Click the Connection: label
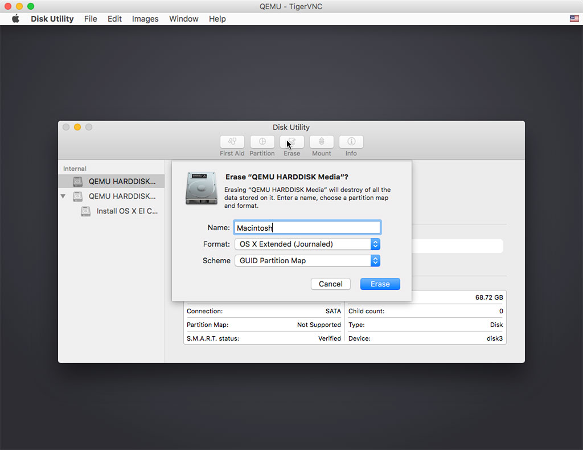The image size is (583, 450). tap(204, 311)
